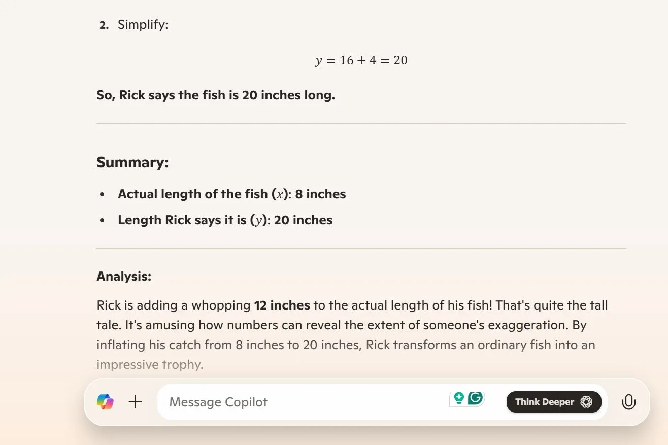Click the equation y = 16 + 4 = 20
The width and height of the screenshot is (668, 445).
(x=361, y=60)
